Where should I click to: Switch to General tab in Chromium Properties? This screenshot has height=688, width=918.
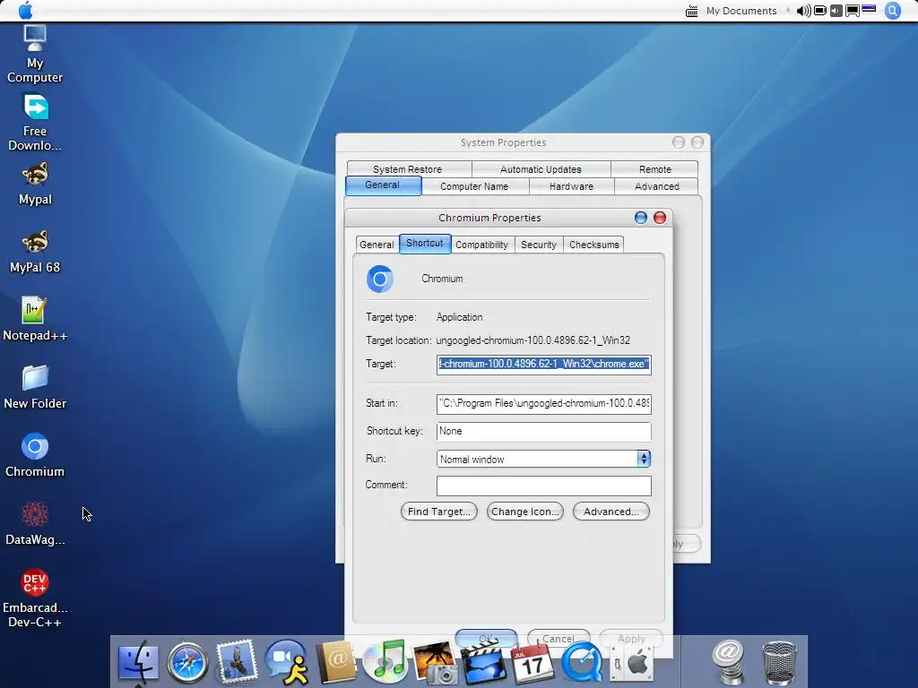tap(377, 245)
